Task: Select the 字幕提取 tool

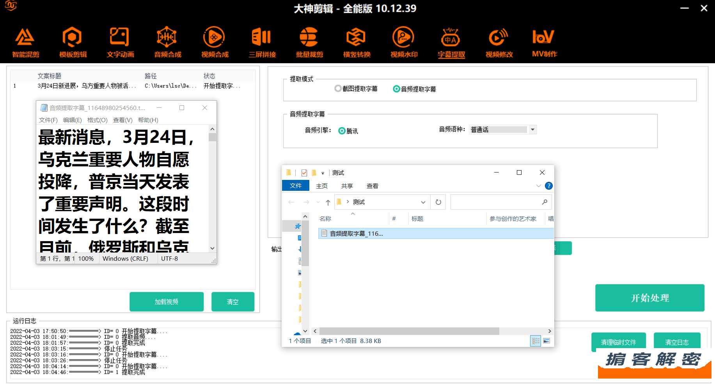Action: [451, 43]
